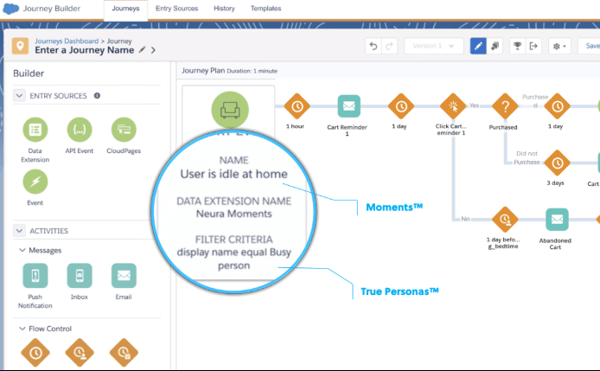Click the Journey Builder app title
The width and height of the screenshot is (600, 371).
point(52,9)
